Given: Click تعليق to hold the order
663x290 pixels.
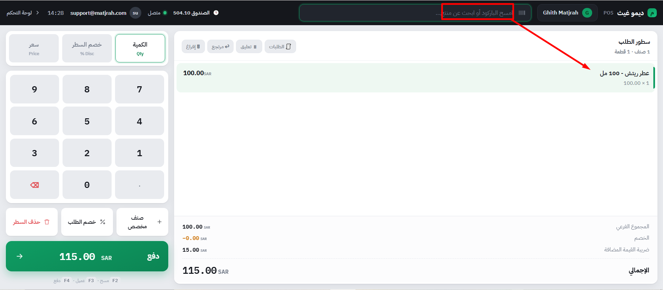Looking at the screenshot, I should (x=249, y=47).
